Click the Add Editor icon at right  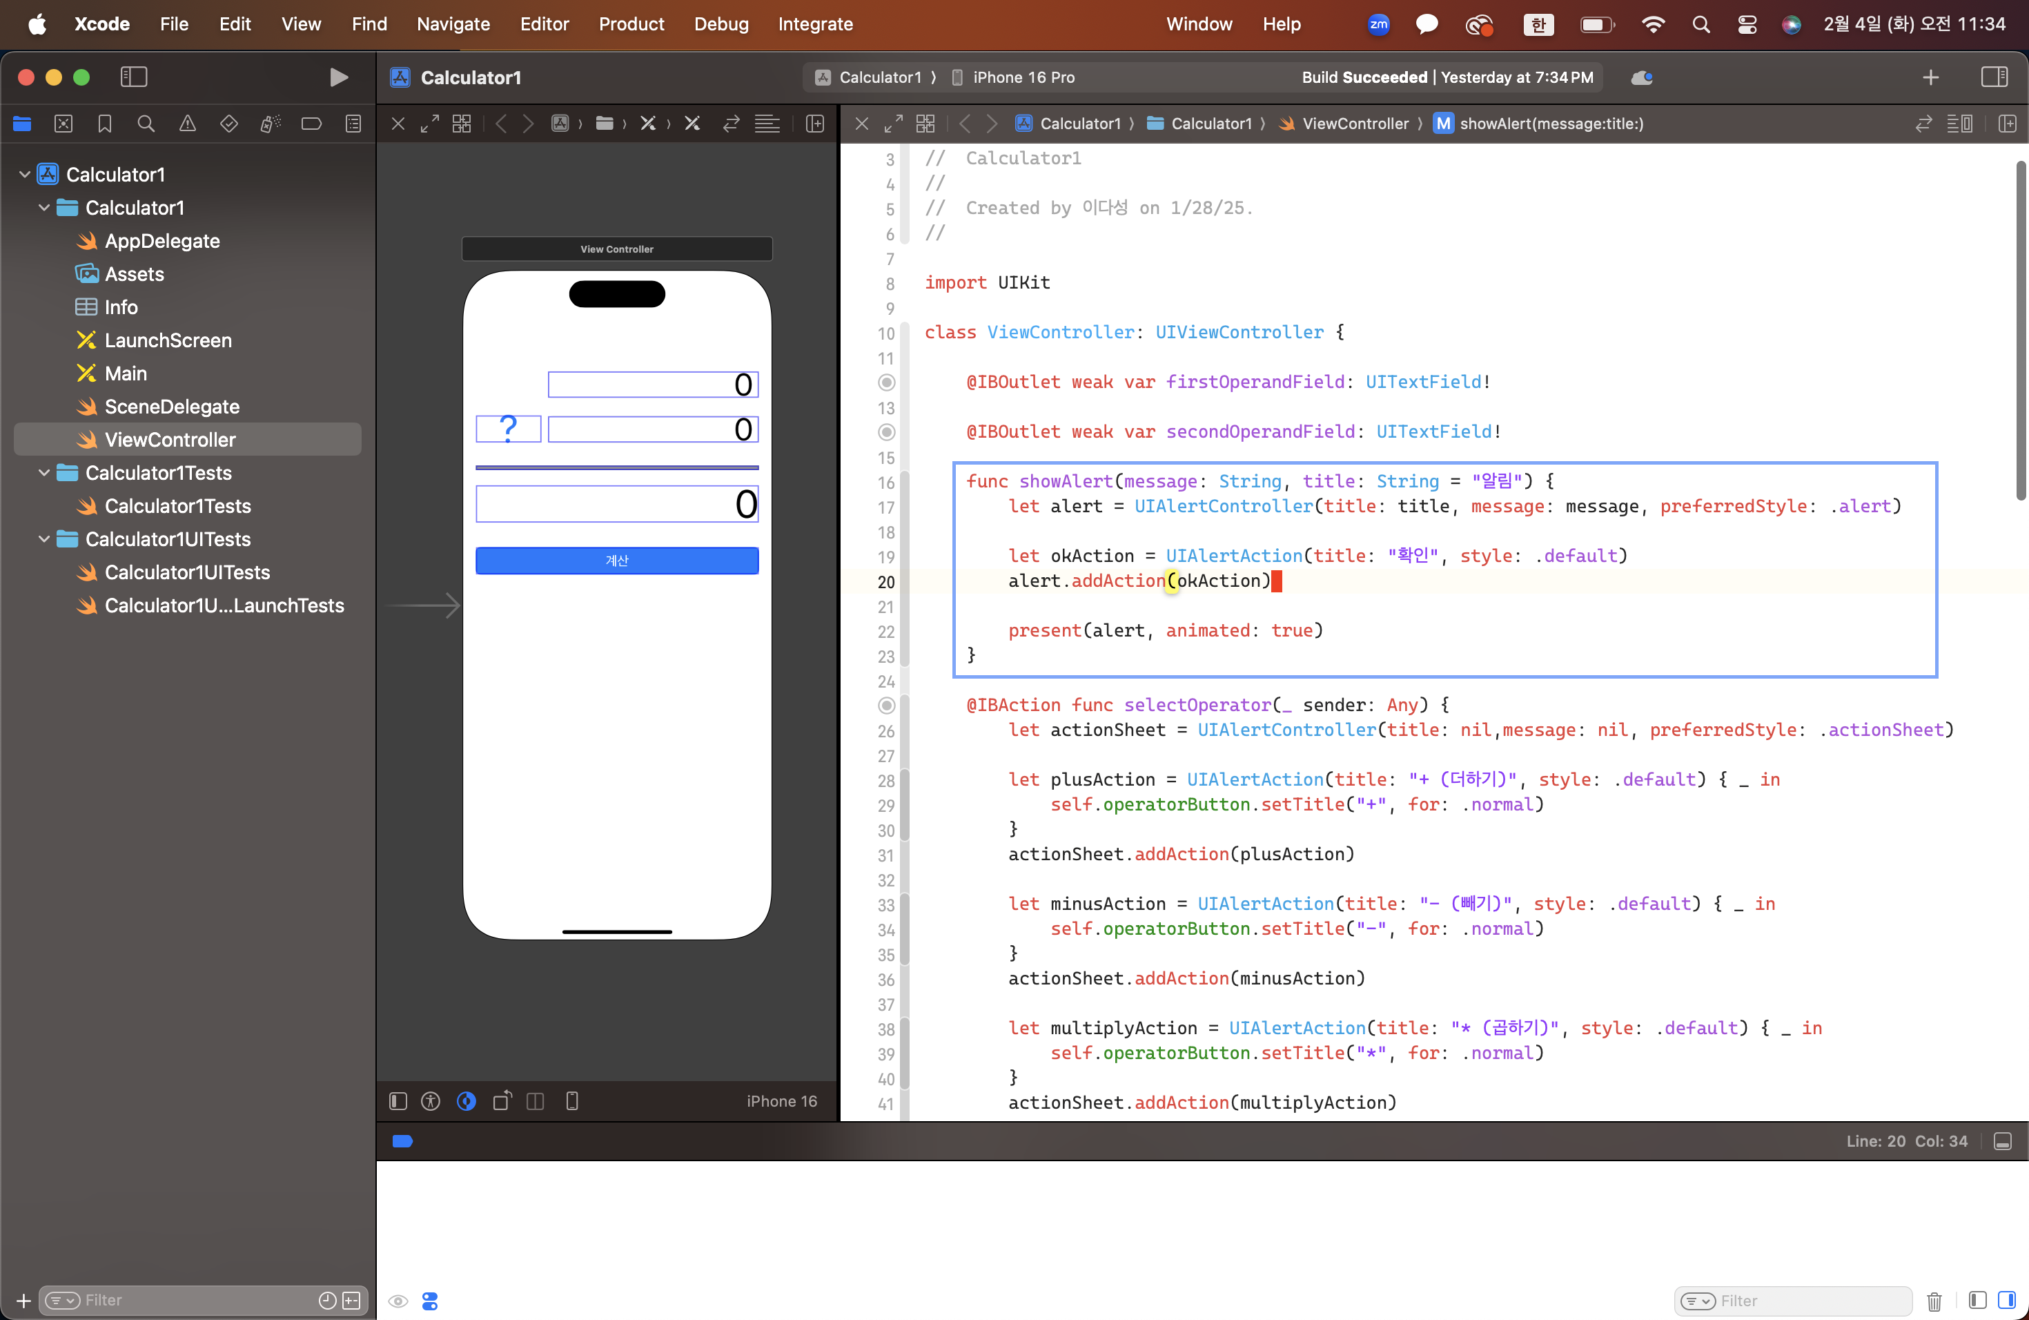pyautogui.click(x=2007, y=124)
